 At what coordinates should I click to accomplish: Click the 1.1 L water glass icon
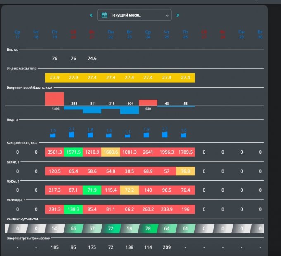coord(128,135)
